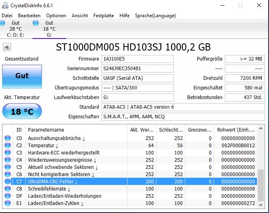269x213 pixels.
Task: Click the Rohwert (Einh.... column header
Action: click(x=236, y=130)
